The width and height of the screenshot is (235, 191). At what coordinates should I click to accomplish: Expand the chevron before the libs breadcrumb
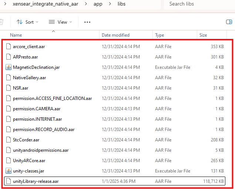111,4
